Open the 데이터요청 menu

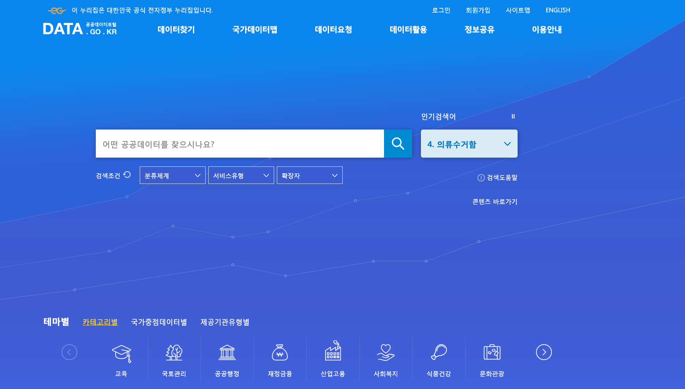(333, 29)
